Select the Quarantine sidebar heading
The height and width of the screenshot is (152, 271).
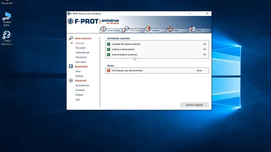(x=81, y=67)
